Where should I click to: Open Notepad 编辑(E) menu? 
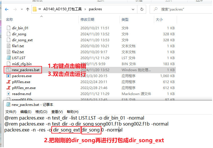(x=26, y=112)
